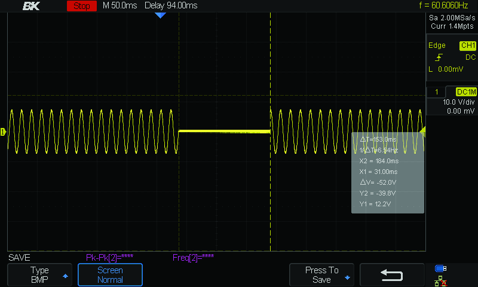Click the L 0.00mV trigger level
478x287 pixels.
point(446,69)
